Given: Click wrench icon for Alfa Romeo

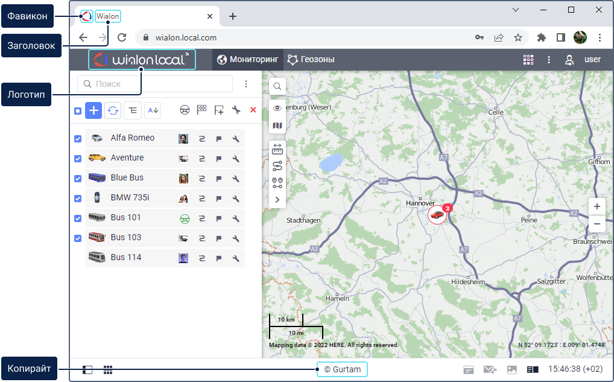Looking at the screenshot, I should pos(236,138).
